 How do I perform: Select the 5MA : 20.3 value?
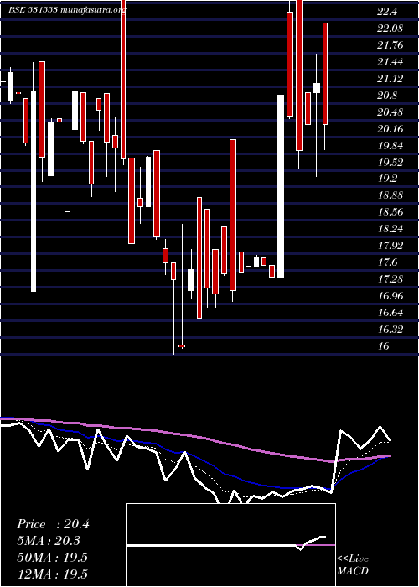[x=49, y=541]
